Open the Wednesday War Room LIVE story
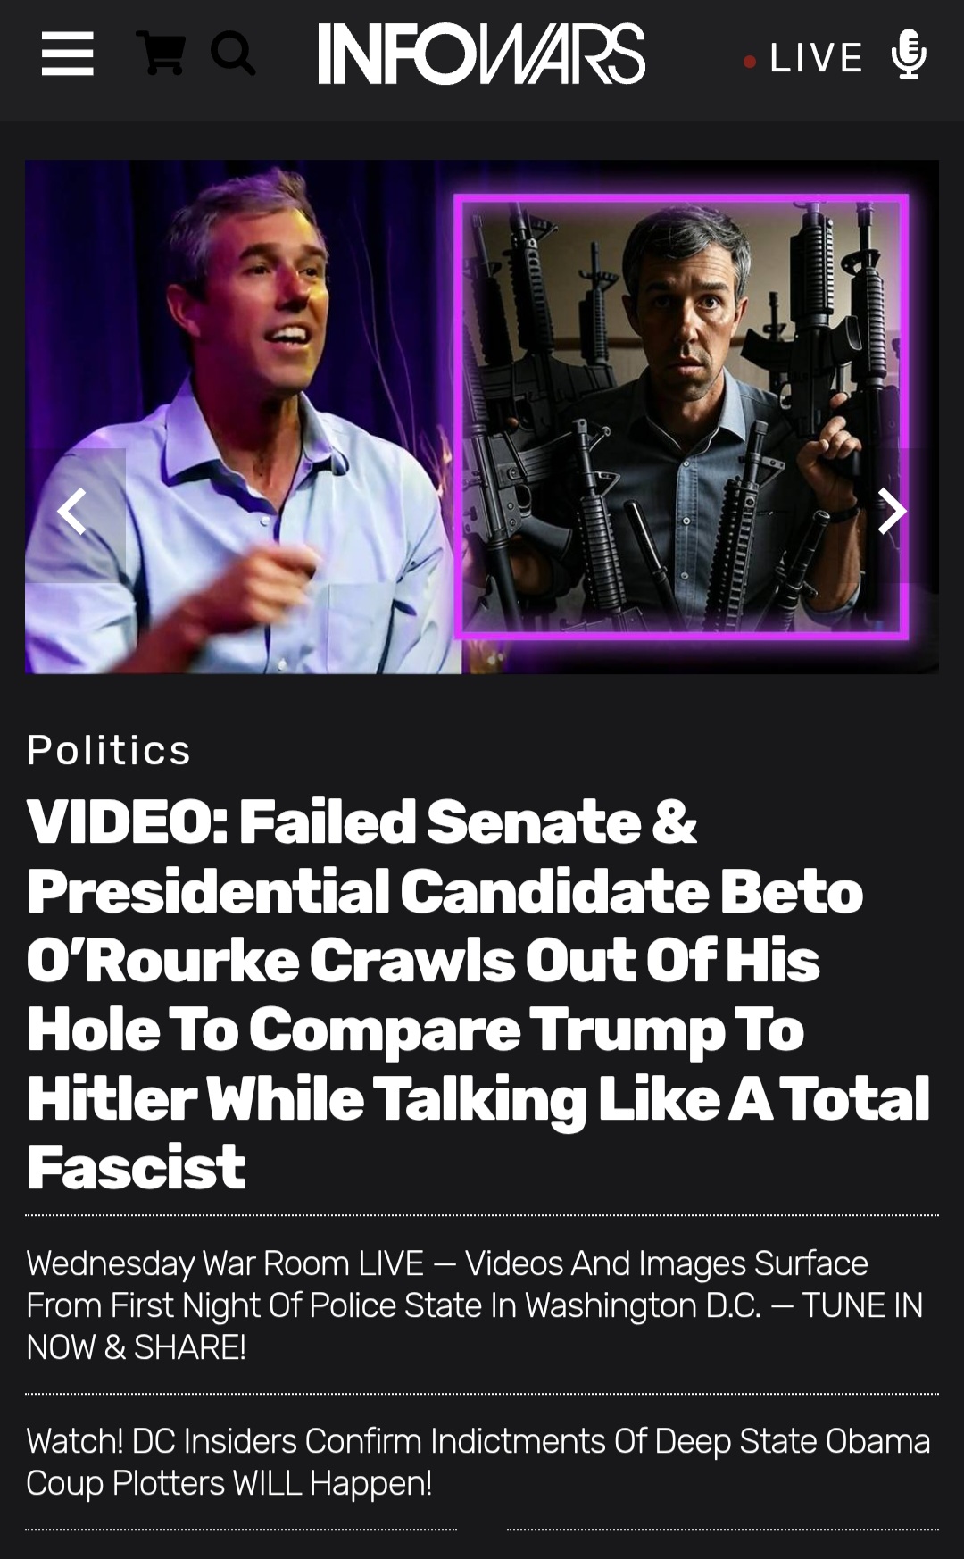 [x=474, y=1305]
